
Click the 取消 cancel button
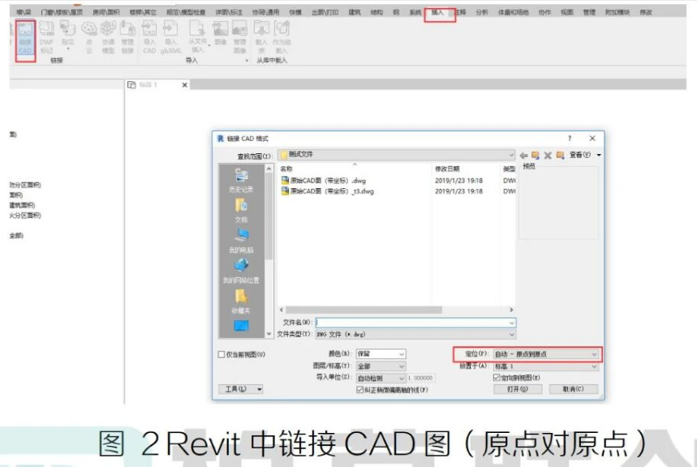pos(574,389)
